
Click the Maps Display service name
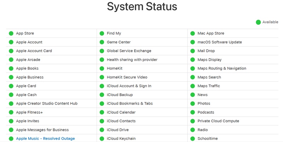(x=209, y=60)
